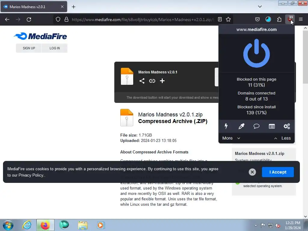Click the MediaFire logo
Screen dimensions: 308x231
click(x=40, y=36)
